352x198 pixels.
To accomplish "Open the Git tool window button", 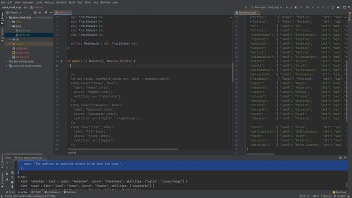I will click(x=10, y=193).
